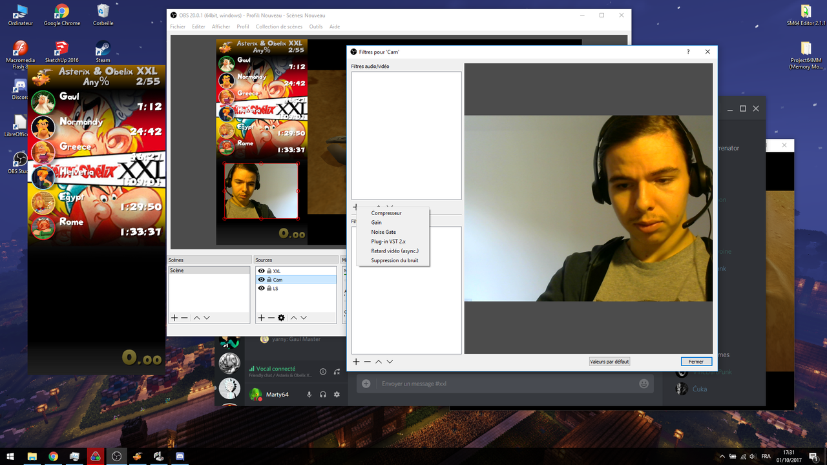Disconnect from Discord voice call
Viewport: 827px width, 465px height.
tap(337, 371)
